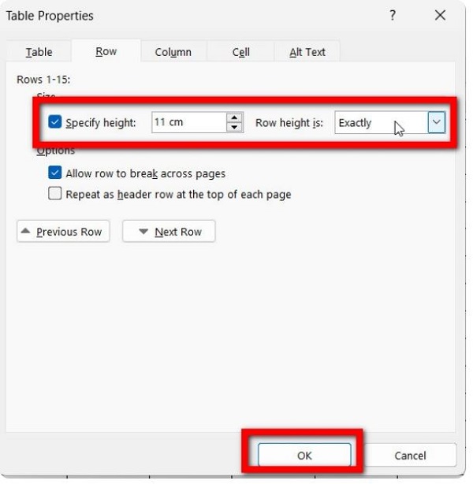
Task: Disable Allow row to break across pages
Action: [x=55, y=173]
